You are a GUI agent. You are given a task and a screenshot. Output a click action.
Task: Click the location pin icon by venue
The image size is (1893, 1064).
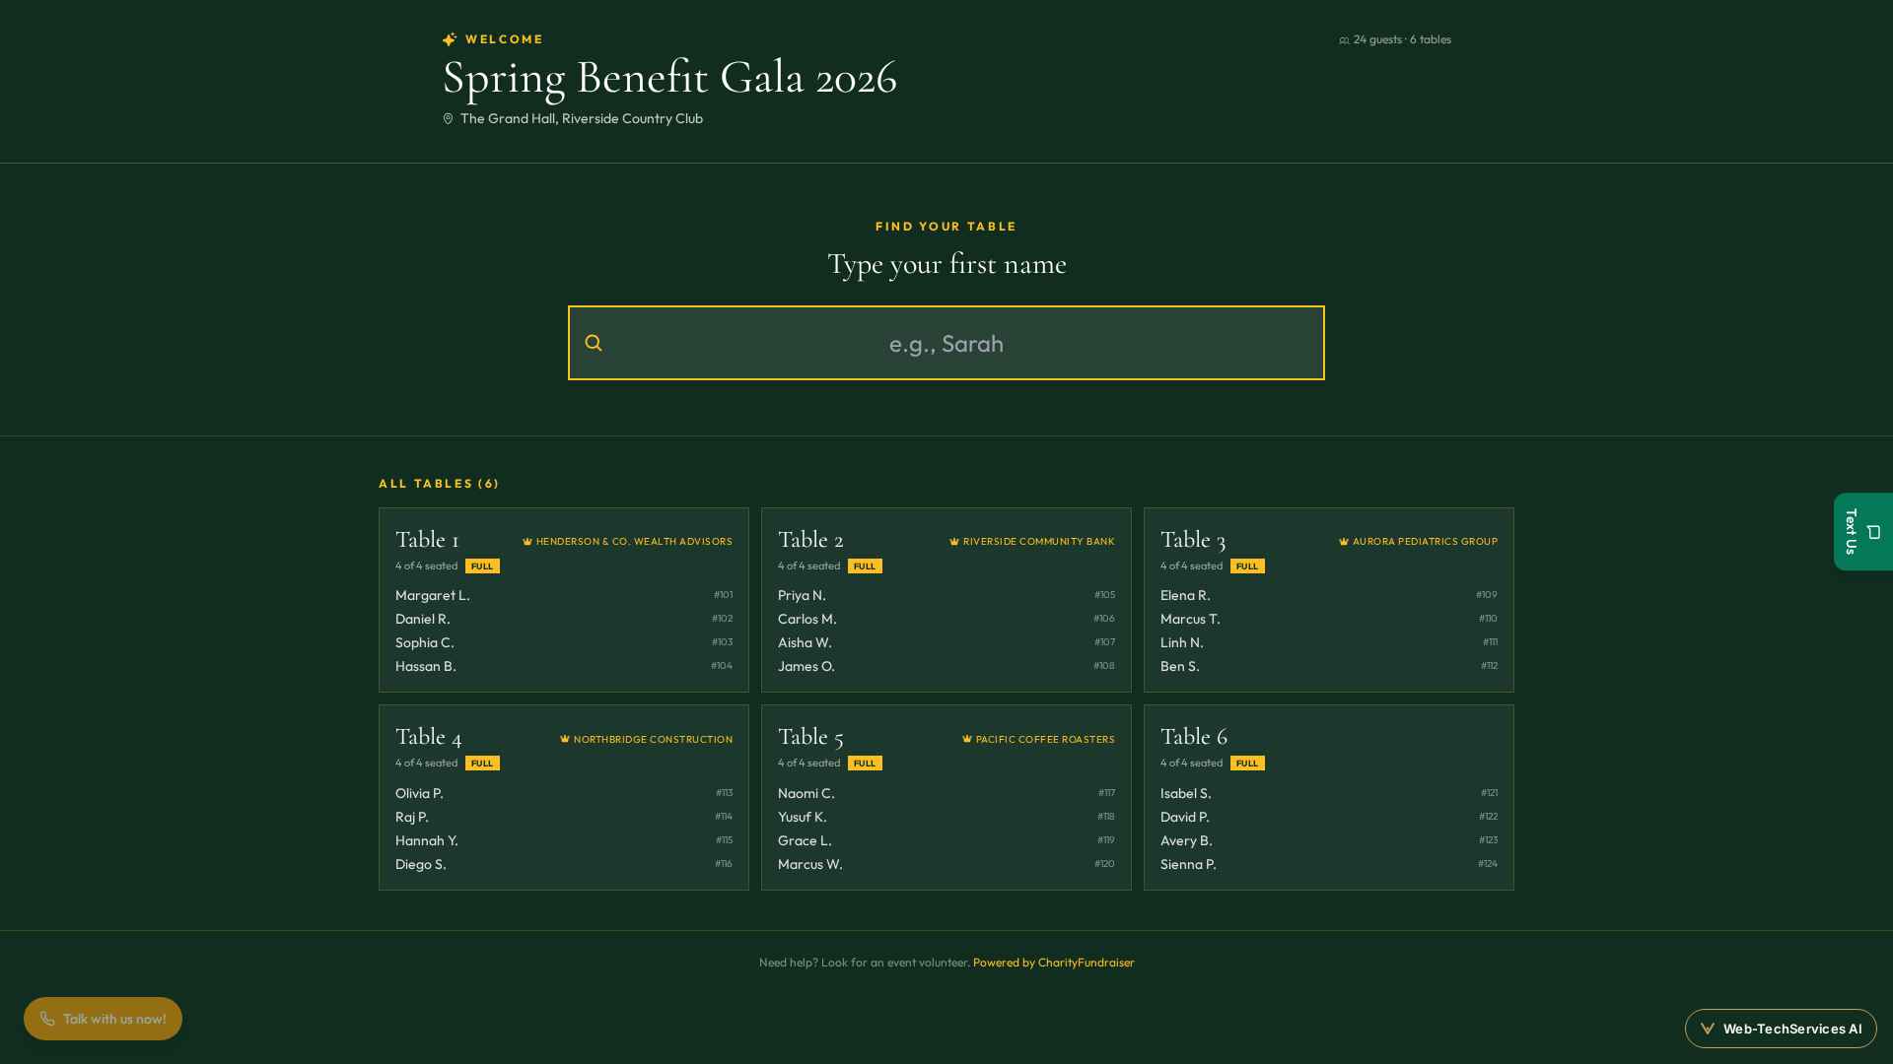(448, 118)
